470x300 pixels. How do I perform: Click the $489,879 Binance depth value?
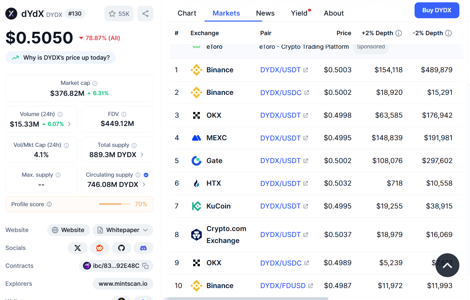click(436, 70)
